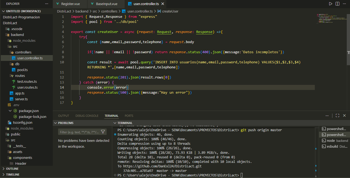This screenshot has height=178, width=350.
Task: Close the user.controller.ts tab
Action: [163, 4]
